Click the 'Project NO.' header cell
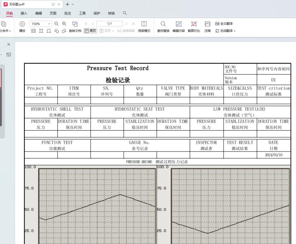The width and height of the screenshot is (296, 244). 41,91
